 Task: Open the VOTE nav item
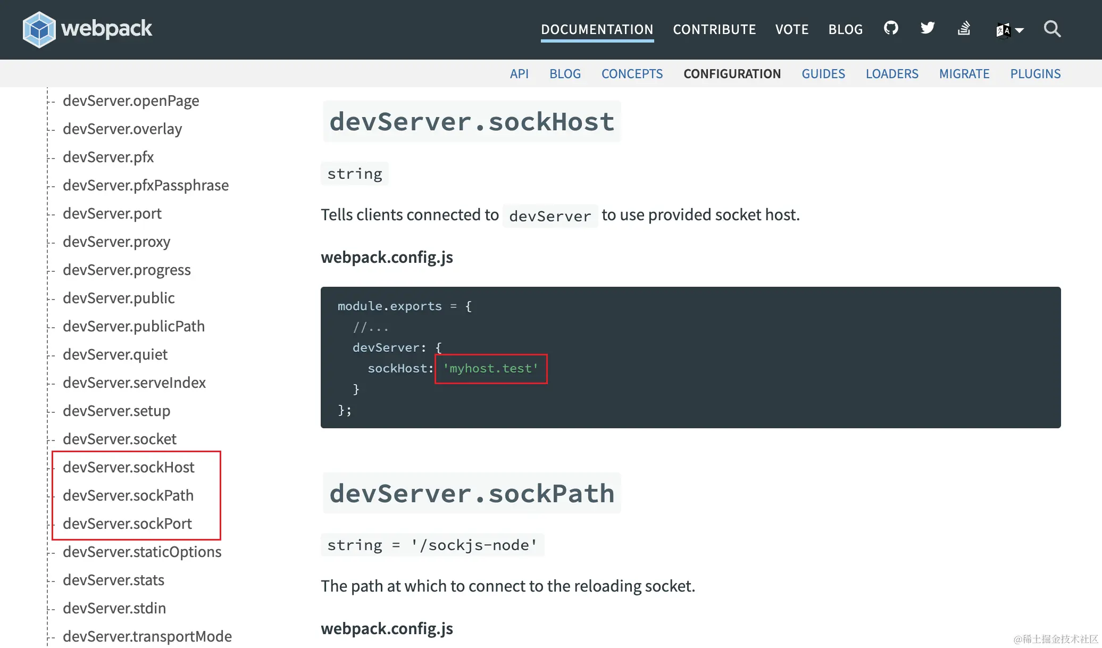pos(792,29)
